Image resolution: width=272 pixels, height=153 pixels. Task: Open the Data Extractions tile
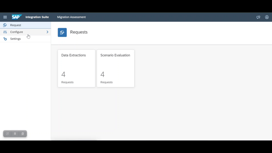click(76, 68)
